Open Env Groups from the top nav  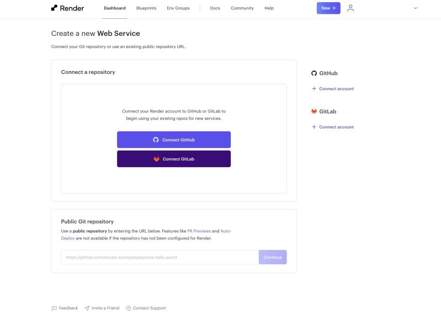[178, 8]
